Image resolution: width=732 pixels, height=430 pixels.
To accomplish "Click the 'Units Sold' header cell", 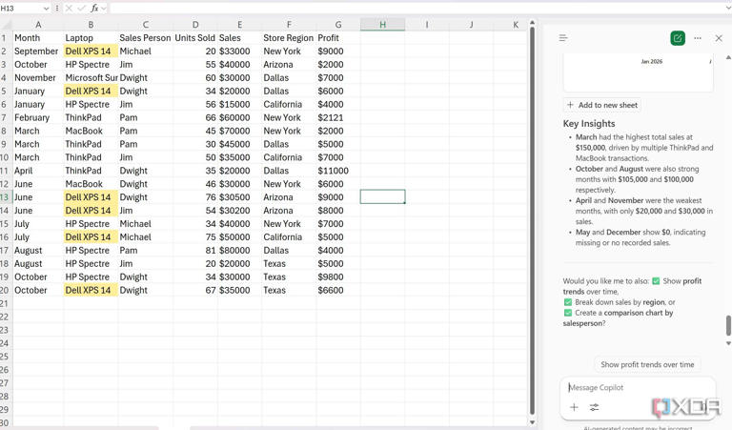I will [195, 38].
